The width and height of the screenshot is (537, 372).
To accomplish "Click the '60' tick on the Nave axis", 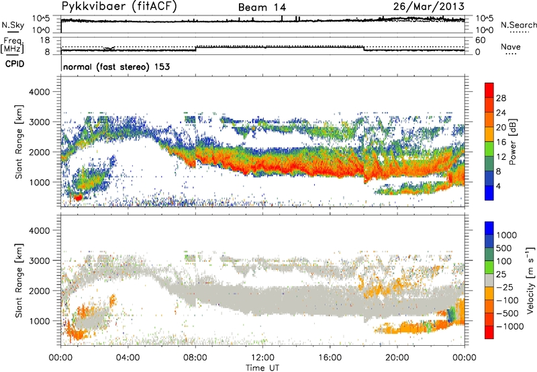I will pos(480,40).
